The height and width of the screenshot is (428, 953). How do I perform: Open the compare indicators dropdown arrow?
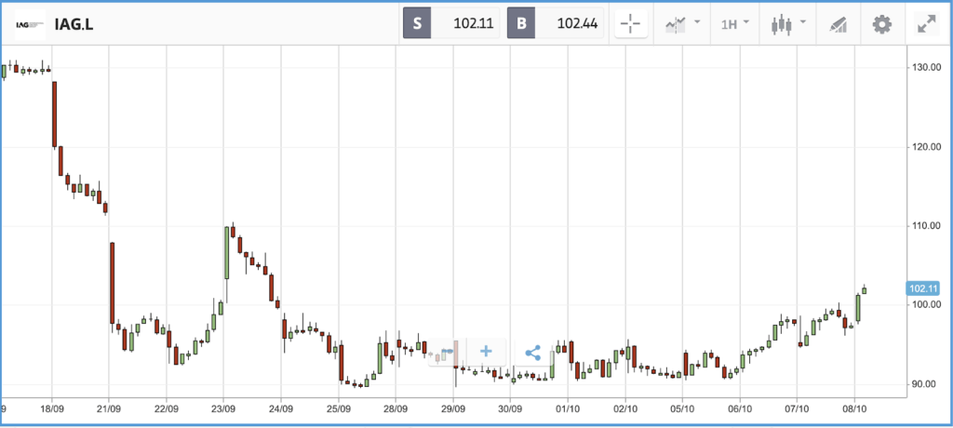[x=697, y=22]
